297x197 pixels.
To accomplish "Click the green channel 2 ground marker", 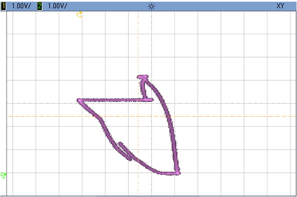I will pos(3,175).
